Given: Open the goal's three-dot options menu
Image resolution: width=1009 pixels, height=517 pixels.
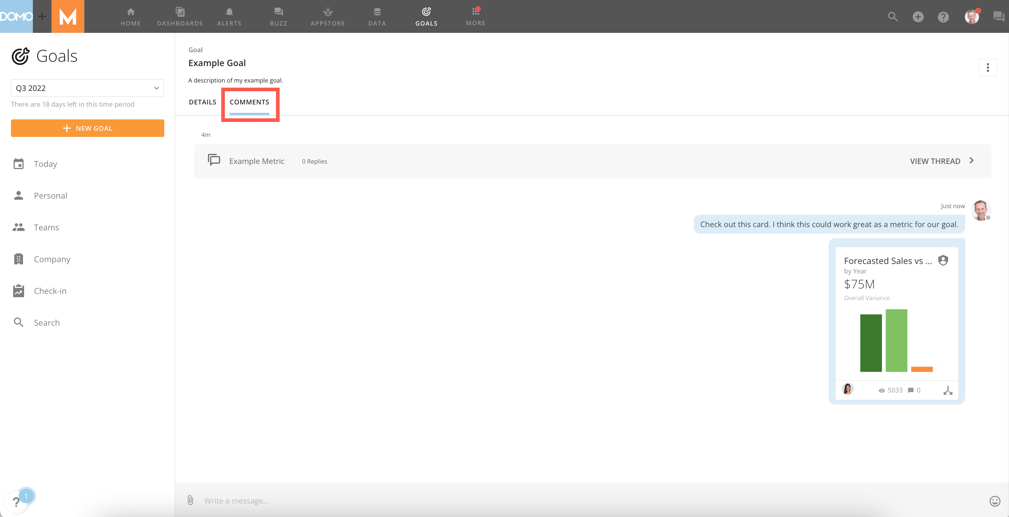Looking at the screenshot, I should 988,68.
